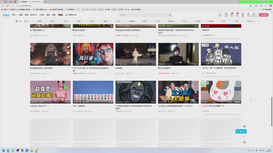273x153 pixels.
Task: Click 下载客户端 link
Action: [x=71, y=15]
